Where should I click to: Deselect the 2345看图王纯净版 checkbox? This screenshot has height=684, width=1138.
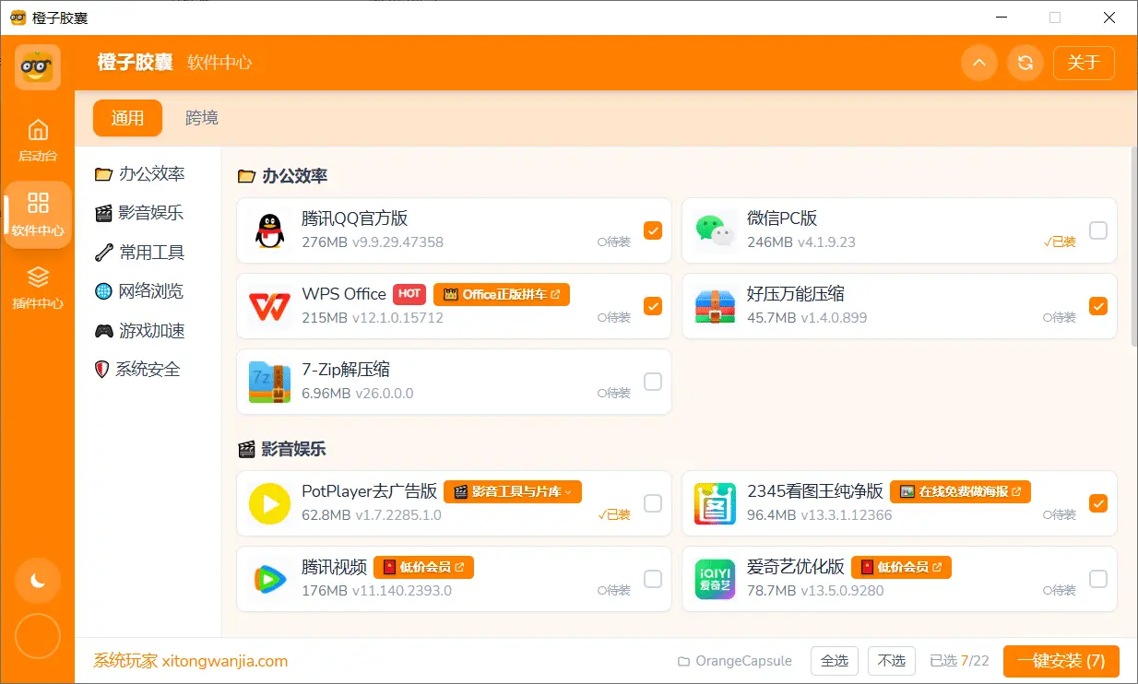point(1098,503)
